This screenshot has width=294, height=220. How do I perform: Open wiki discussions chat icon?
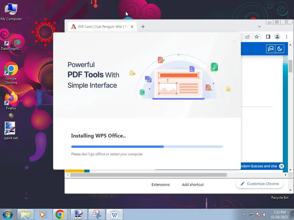click(x=270, y=49)
